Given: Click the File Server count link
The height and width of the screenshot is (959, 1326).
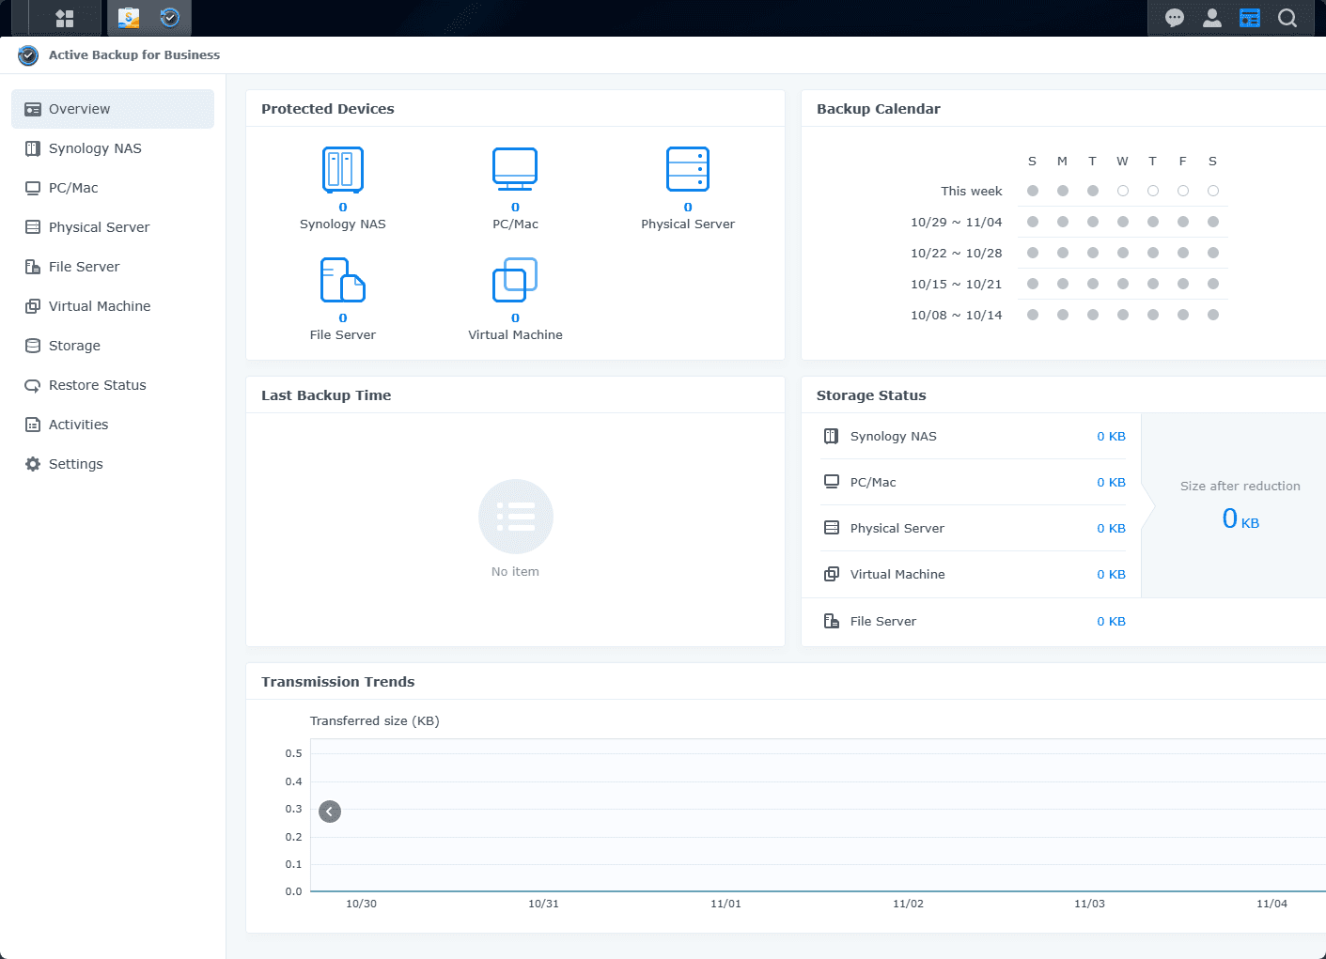Looking at the screenshot, I should click(343, 318).
